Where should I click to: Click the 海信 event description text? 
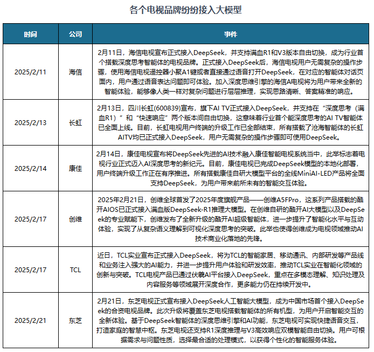pos(231,72)
